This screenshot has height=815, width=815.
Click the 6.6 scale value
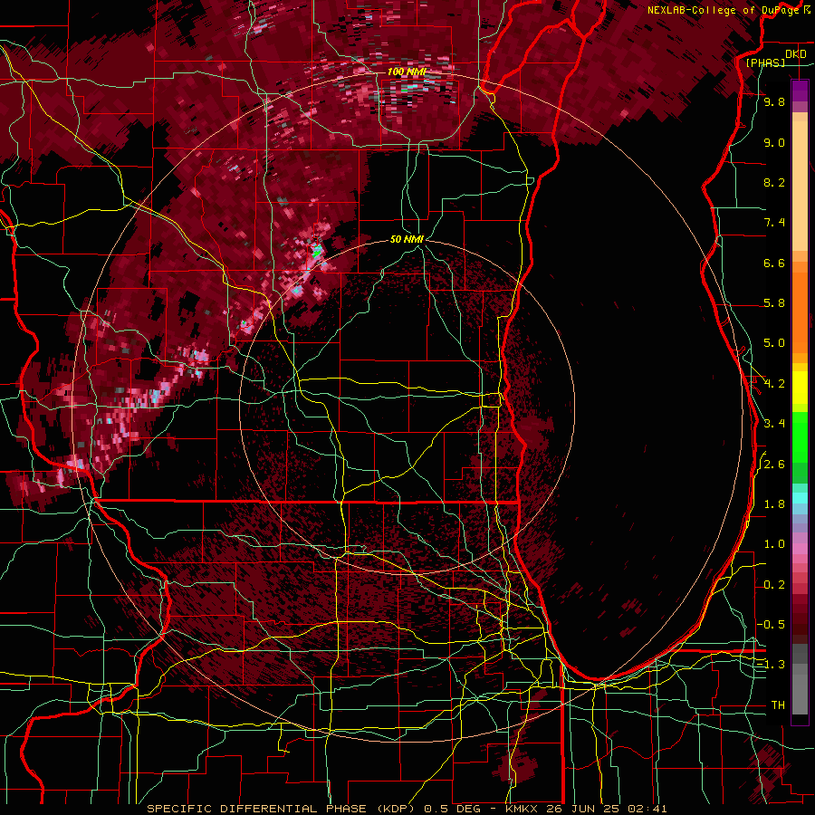[774, 263]
